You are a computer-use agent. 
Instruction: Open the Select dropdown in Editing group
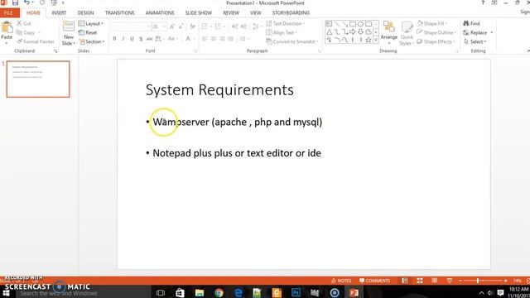click(475, 41)
